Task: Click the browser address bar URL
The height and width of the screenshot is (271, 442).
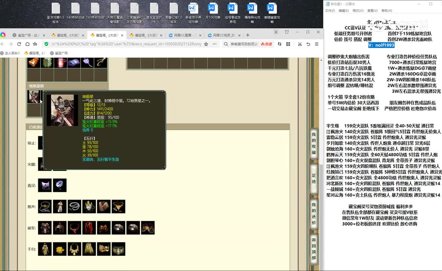Action: (x=126, y=44)
